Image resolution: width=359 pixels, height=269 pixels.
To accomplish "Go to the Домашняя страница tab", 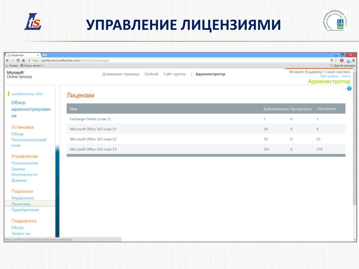I will (x=121, y=74).
